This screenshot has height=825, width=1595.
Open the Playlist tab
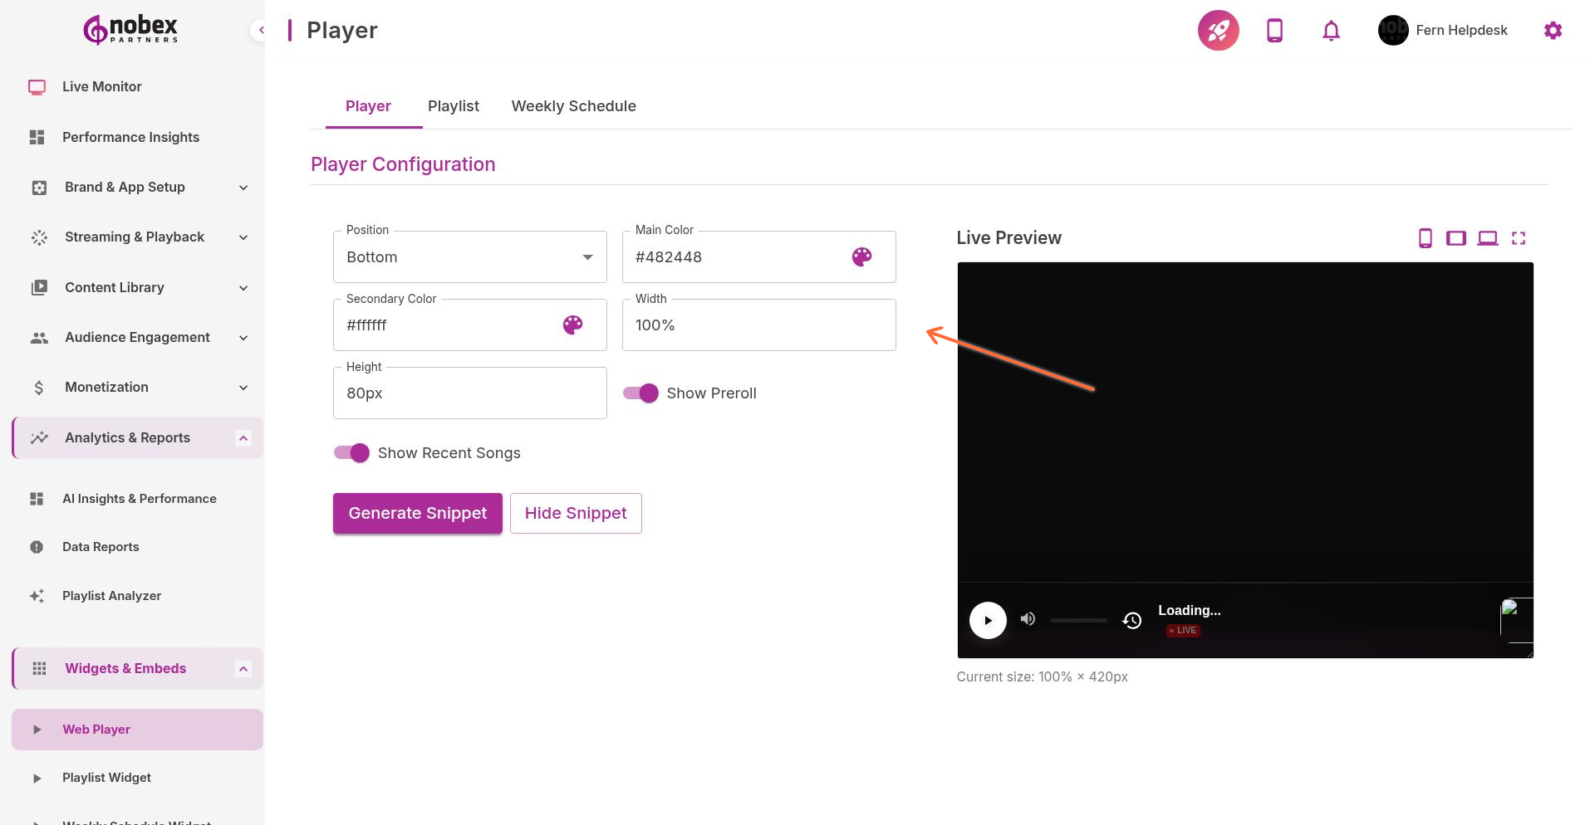click(453, 105)
